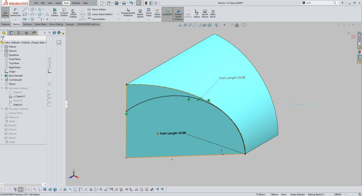Click the Repair Sketch tool
The image size is (362, 196).
click(140, 14)
